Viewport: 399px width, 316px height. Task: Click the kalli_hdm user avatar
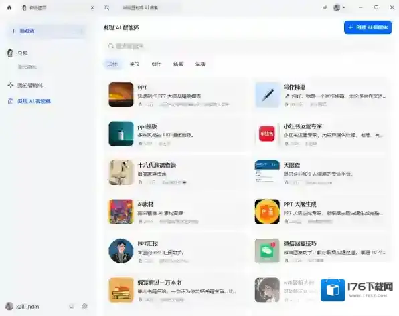(9, 307)
